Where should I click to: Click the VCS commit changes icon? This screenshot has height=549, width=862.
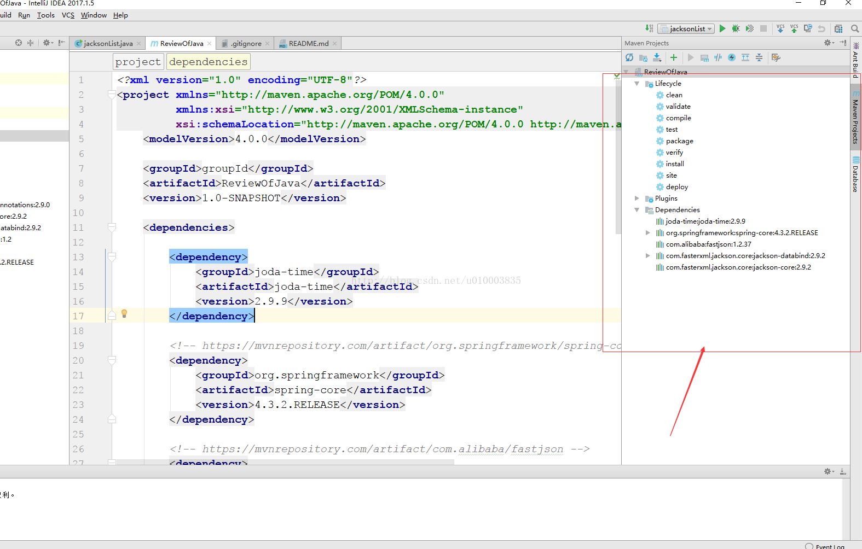coord(794,28)
